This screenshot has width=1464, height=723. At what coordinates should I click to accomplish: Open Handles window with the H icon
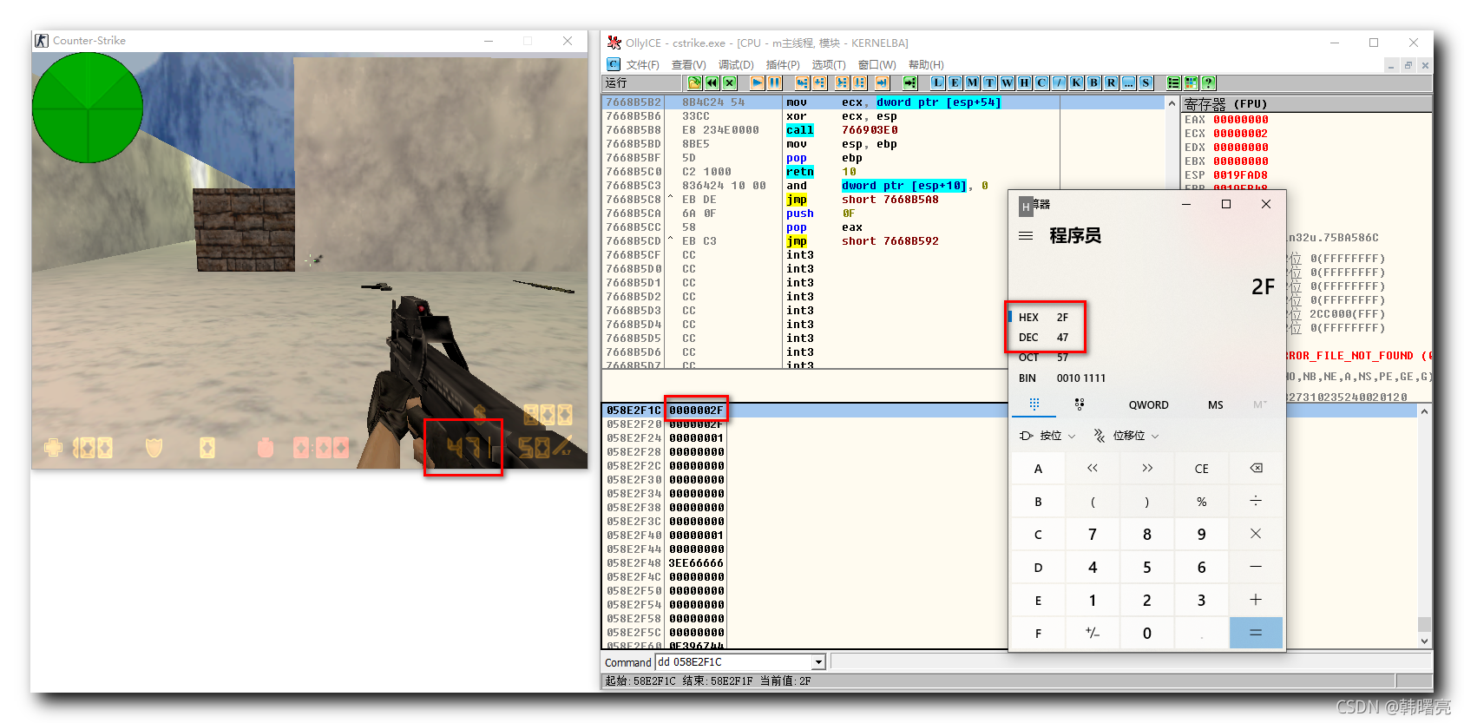coord(1024,82)
